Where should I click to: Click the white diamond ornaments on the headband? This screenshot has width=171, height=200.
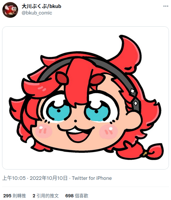pos(134,97)
